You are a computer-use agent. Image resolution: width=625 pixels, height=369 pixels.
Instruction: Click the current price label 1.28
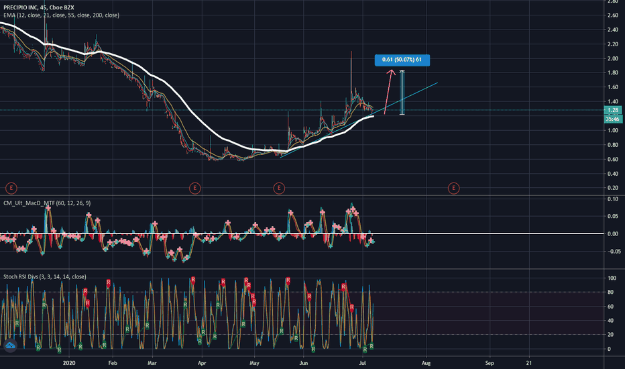pyautogui.click(x=613, y=110)
